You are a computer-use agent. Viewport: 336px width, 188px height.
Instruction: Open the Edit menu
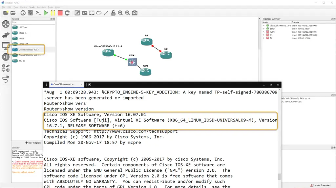point(9,7)
